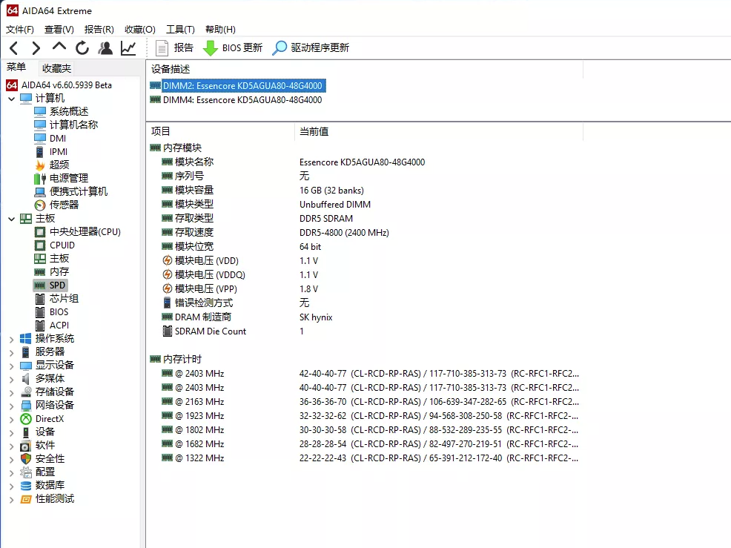This screenshot has height=548, width=731.
Task: Collapse the 计算机 tree node
Action: pos(12,99)
